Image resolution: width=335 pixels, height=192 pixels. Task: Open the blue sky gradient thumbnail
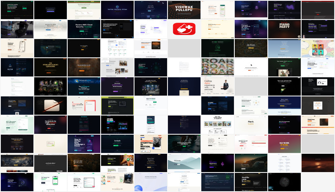pyautogui.click(x=284, y=48)
